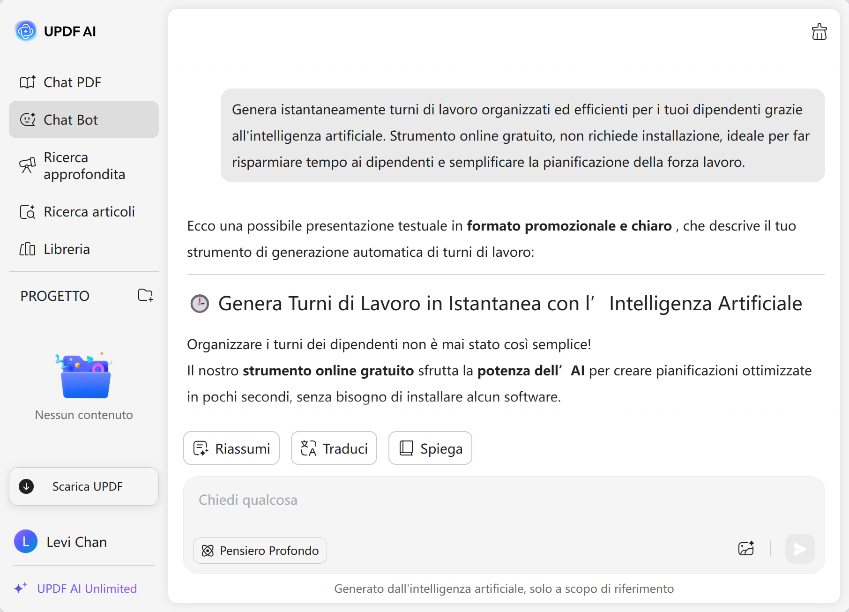Toggle Pensiero Profondo deep thinking mode
The height and width of the screenshot is (612, 849).
pos(260,551)
